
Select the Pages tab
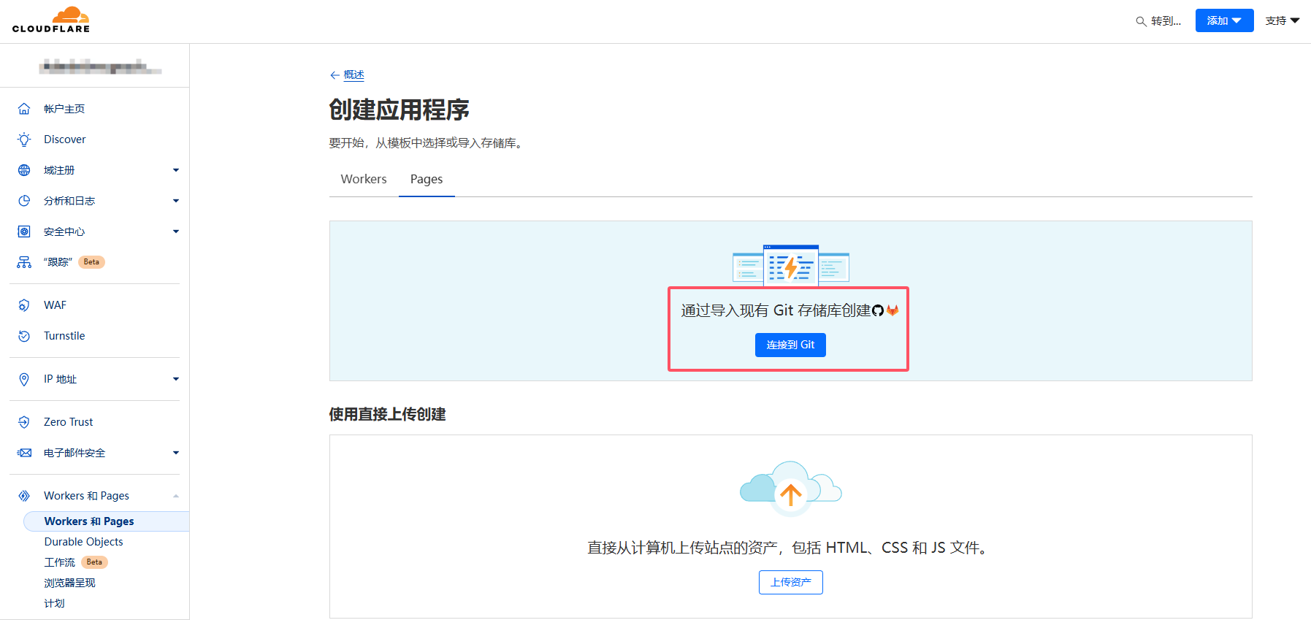pyautogui.click(x=427, y=180)
